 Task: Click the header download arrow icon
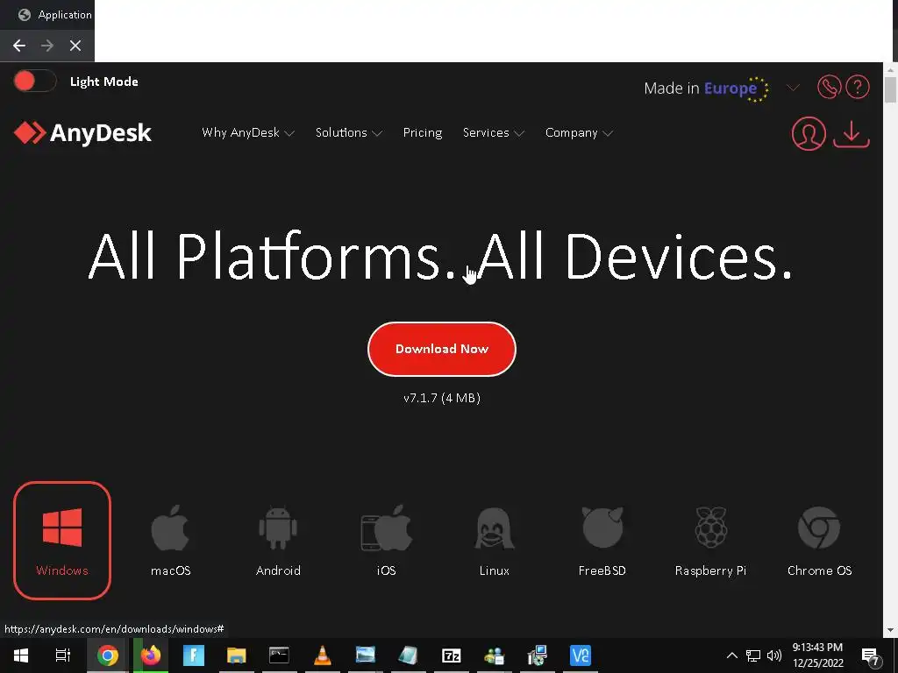click(851, 134)
